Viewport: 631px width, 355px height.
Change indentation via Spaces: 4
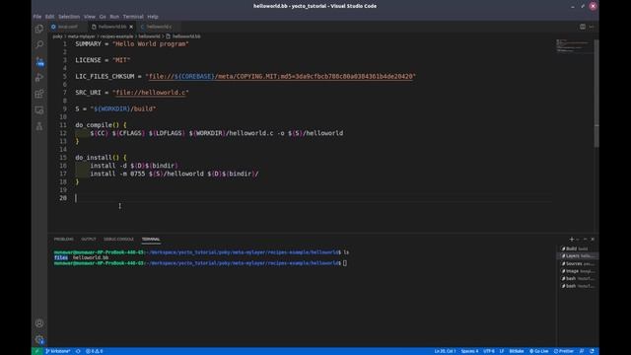pyautogui.click(x=469, y=351)
